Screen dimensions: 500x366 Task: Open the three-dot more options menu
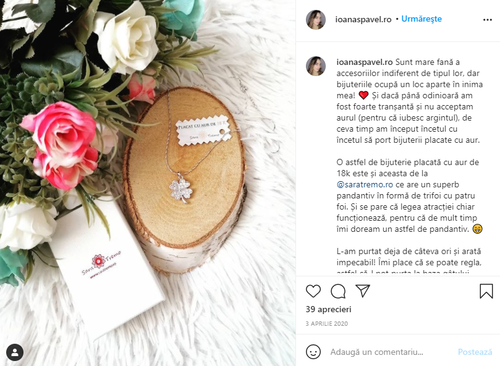pos(488,20)
